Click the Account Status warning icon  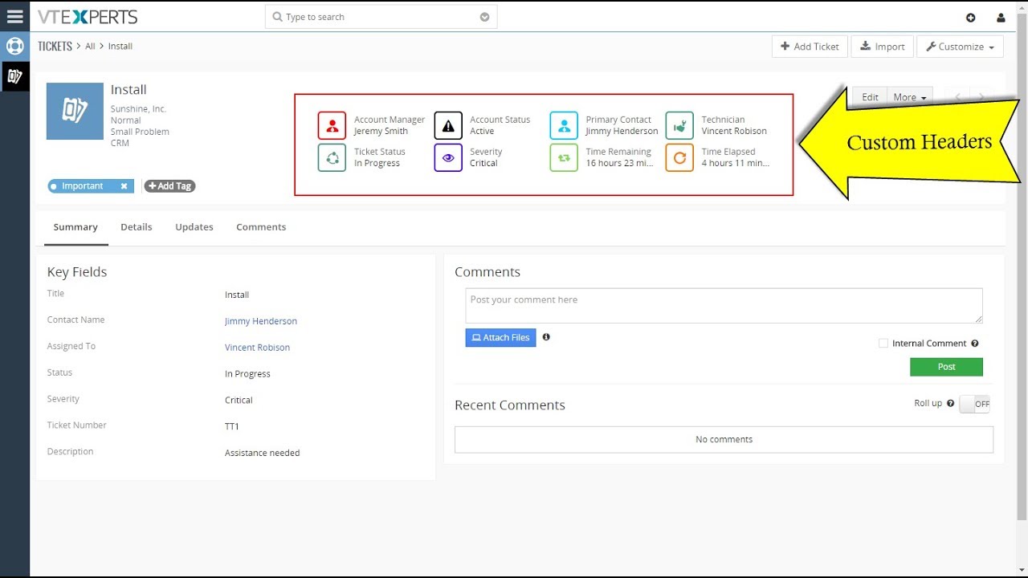pos(448,125)
